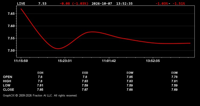Click the CLOSE row label
Image resolution: width=200 pixels, height=106 pixels.
(x=9, y=90)
